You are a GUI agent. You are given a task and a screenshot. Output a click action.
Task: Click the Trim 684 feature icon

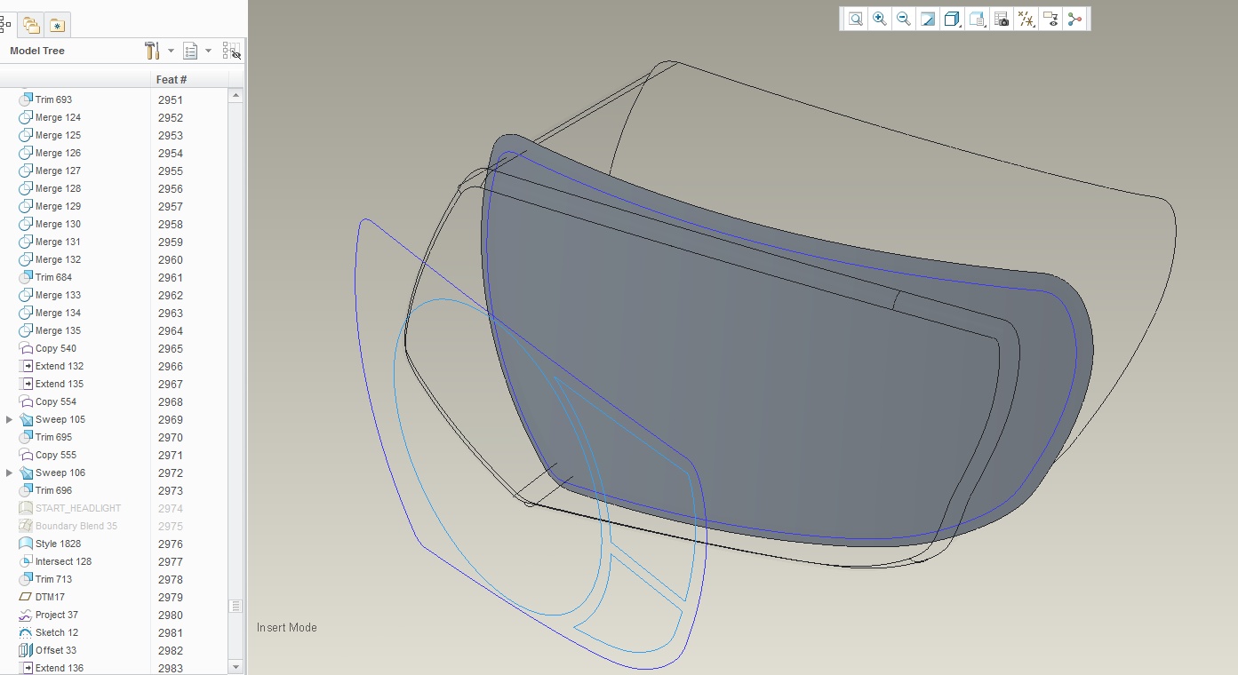coord(26,277)
